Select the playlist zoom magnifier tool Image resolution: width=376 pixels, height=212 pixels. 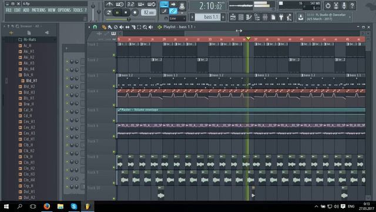point(145,27)
